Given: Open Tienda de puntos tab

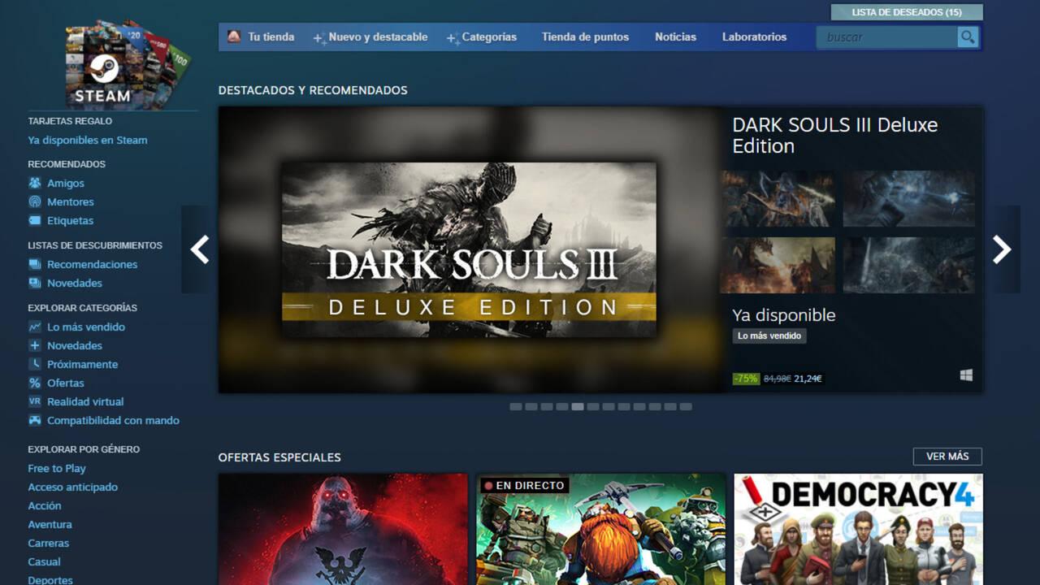Looking at the screenshot, I should tap(585, 37).
